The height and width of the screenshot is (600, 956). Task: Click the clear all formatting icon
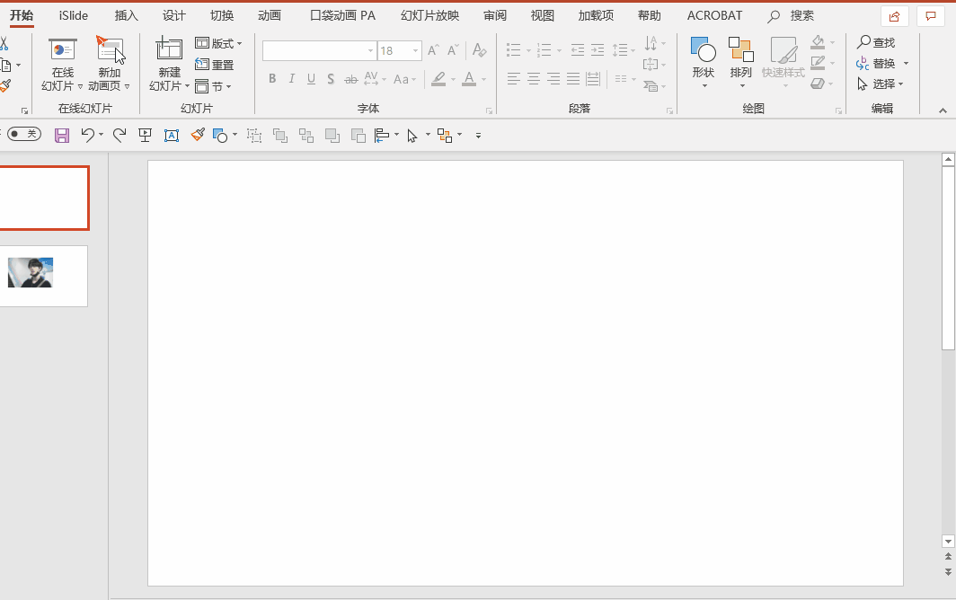point(479,50)
